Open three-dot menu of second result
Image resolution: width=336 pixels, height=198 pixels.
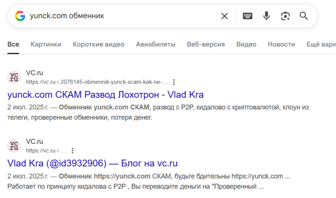(x=72, y=151)
